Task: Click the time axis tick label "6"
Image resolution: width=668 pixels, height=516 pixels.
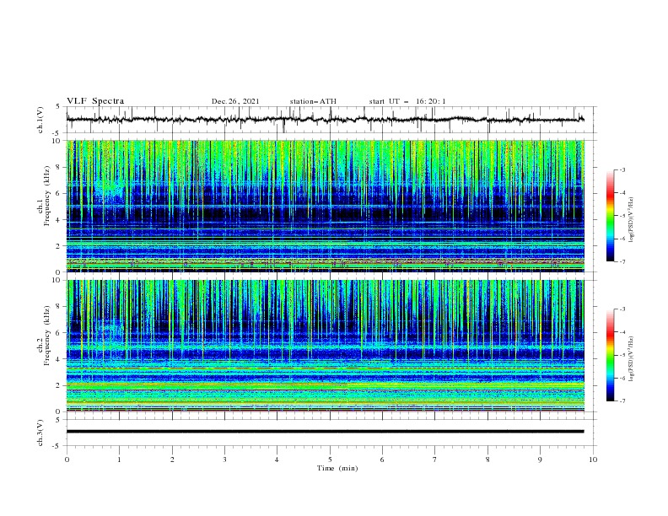Action: pos(383,460)
